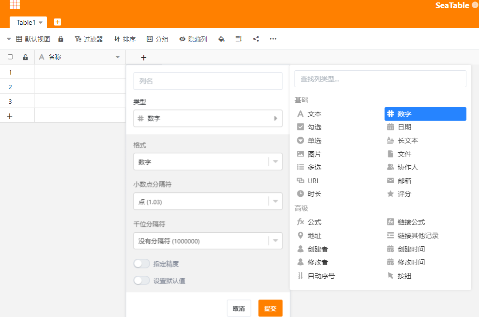Submit with the 提交 button
This screenshot has width=479, height=317.
pyautogui.click(x=270, y=307)
